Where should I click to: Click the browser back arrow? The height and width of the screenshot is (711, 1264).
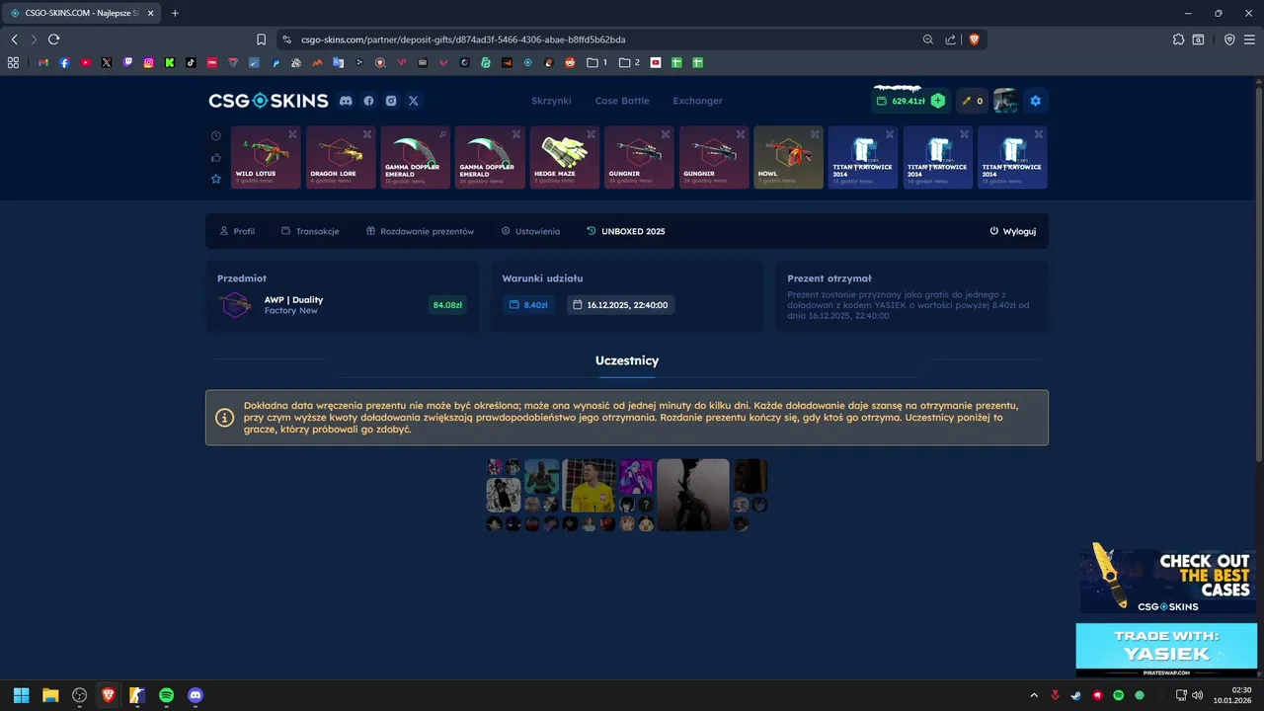tap(14, 39)
